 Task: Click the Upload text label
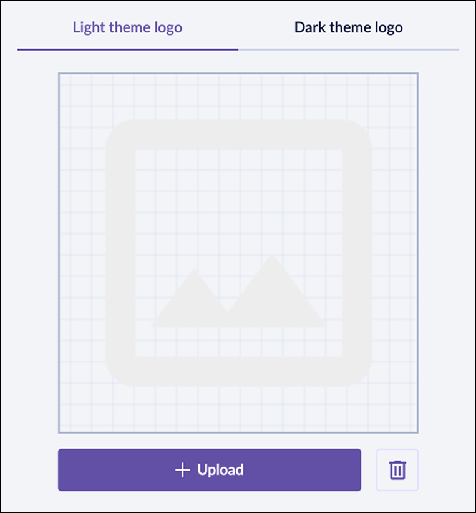click(220, 470)
